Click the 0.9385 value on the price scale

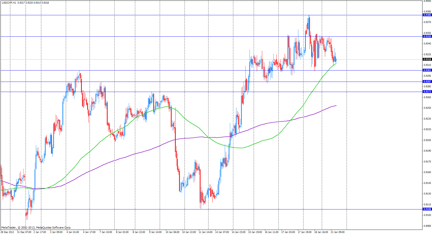(427, 12)
